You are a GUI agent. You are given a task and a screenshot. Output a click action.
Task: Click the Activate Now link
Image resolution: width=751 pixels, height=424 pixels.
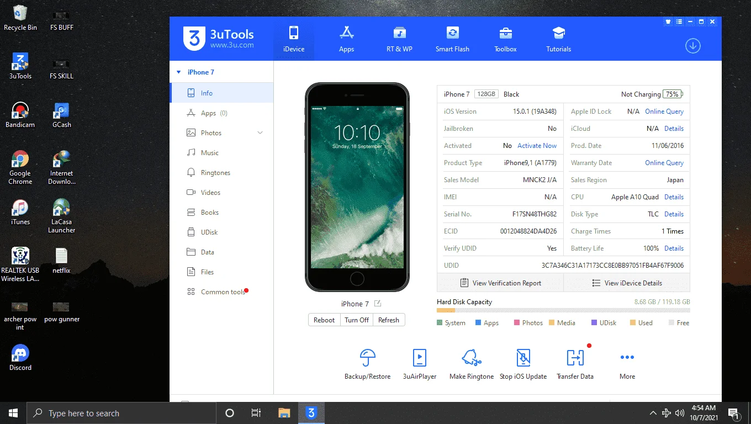coord(537,146)
